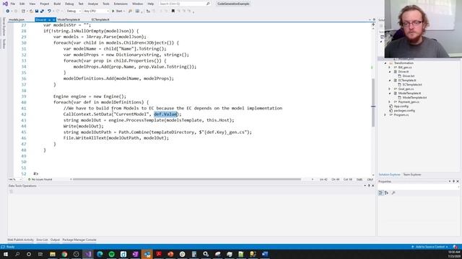Click Add to Source Control
The height and width of the screenshot is (259, 462).
click(x=430, y=247)
